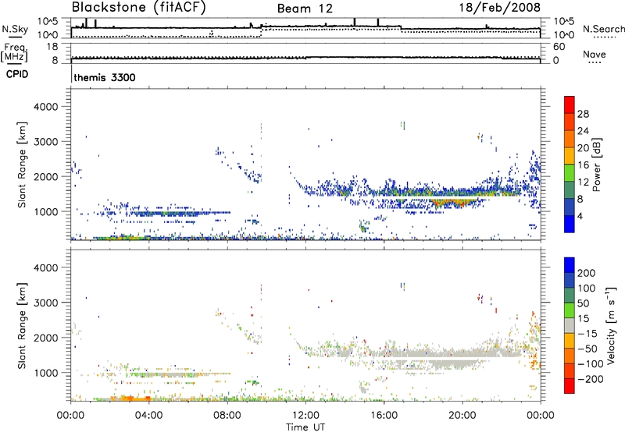Click the 'N.Sky' legend label
625x432 pixels.
(x=15, y=29)
